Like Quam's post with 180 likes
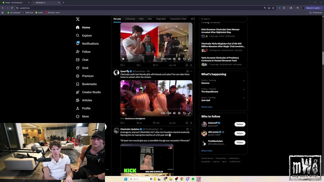The width and height of the screenshot is (324, 182). tap(156, 123)
